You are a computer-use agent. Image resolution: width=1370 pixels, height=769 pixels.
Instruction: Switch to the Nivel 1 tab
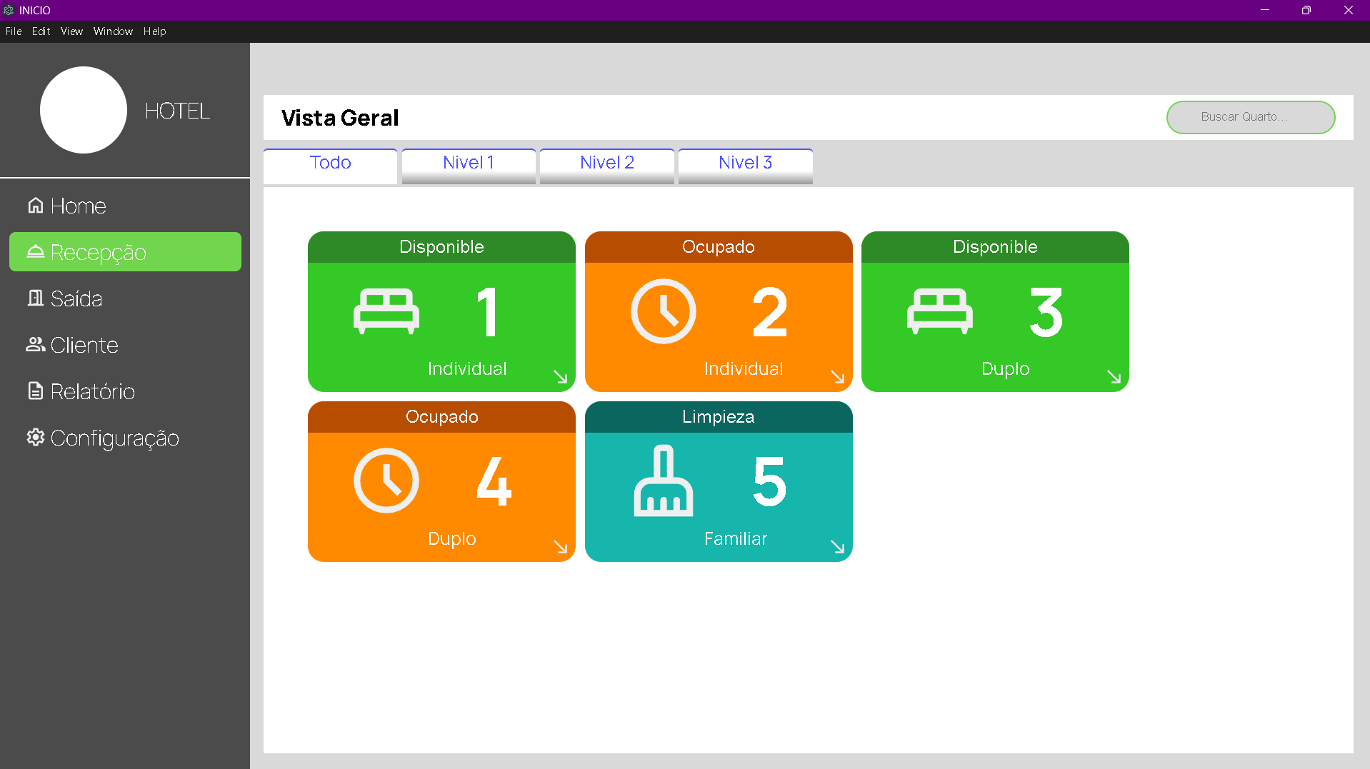(469, 164)
